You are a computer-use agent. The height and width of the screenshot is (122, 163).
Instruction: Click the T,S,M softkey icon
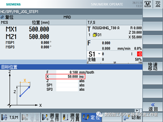4,117
